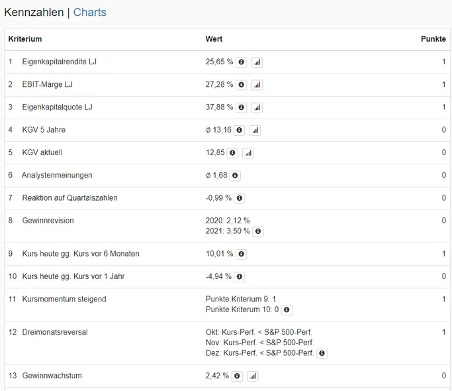The image size is (452, 391).
Task: Select the value 37,88 %
Action: click(219, 107)
